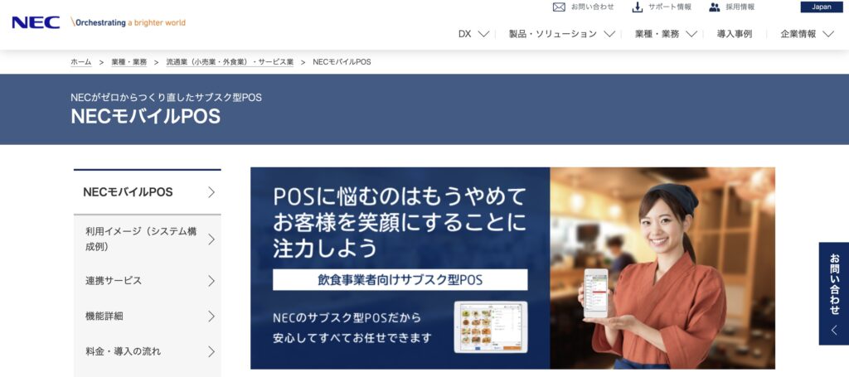The height and width of the screenshot is (377, 849).
Task: Click the recruitment people icon
Action: [715, 7]
